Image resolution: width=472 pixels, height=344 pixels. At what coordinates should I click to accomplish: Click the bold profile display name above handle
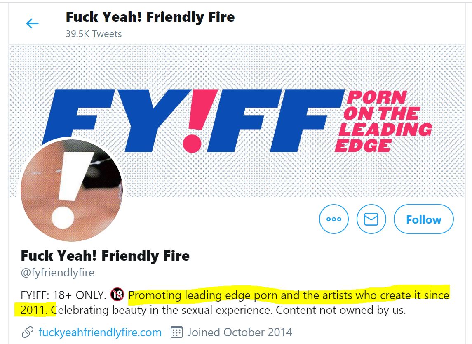tap(105, 256)
